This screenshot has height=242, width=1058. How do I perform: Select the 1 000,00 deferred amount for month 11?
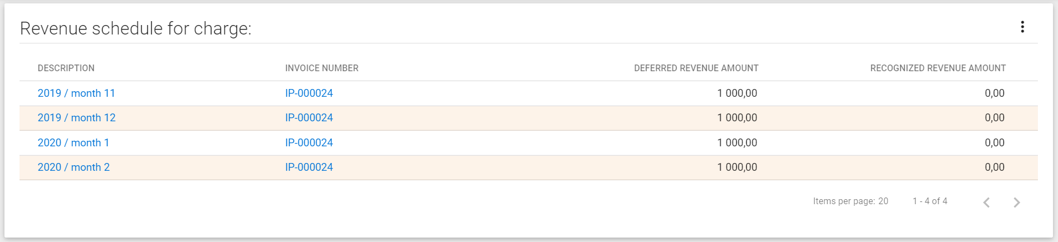click(x=737, y=93)
